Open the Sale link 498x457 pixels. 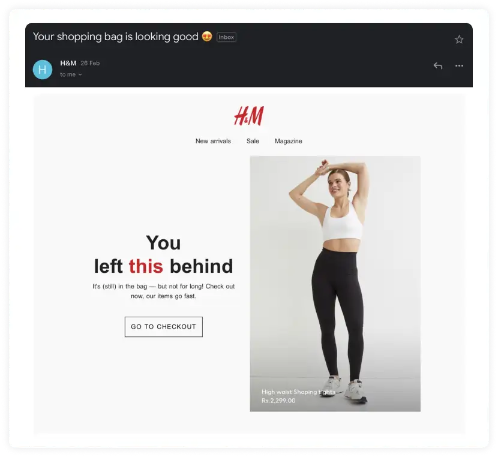(253, 141)
